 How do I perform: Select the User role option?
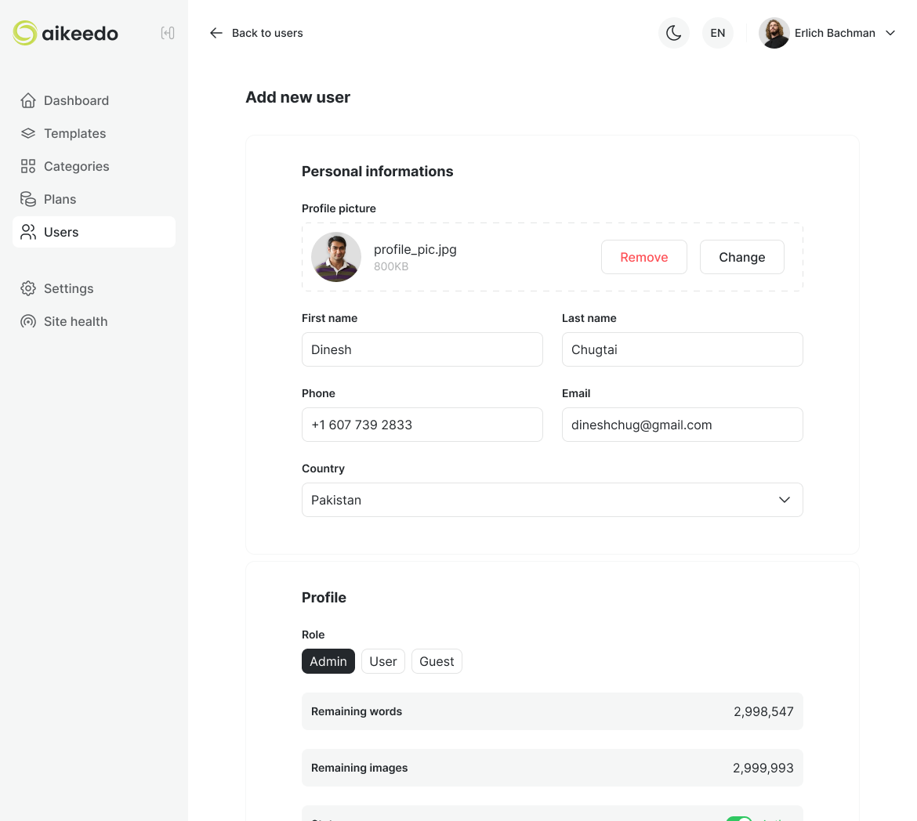click(x=382, y=661)
